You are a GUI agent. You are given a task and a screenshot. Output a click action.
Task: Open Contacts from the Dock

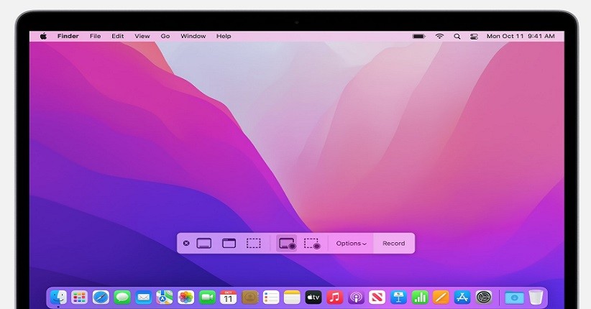(x=249, y=298)
